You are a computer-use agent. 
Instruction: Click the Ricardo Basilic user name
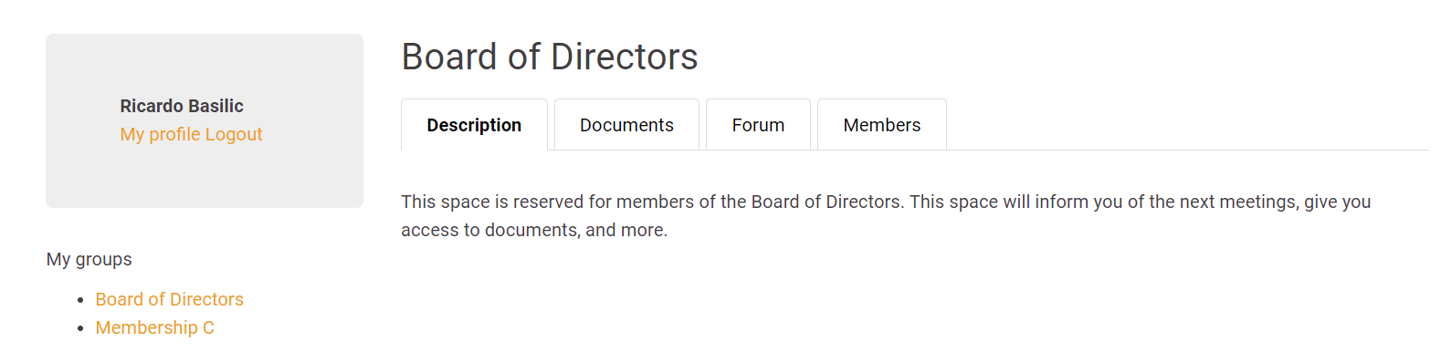point(182,106)
